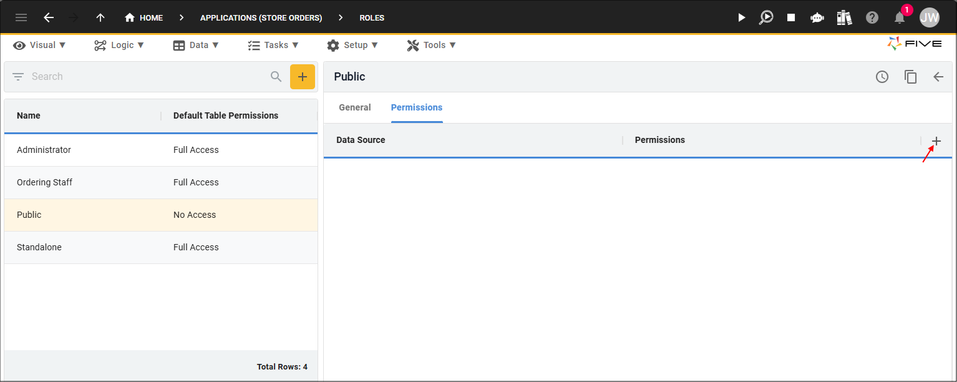957x382 pixels.
Task: Open history clock icon
Action: pos(882,77)
